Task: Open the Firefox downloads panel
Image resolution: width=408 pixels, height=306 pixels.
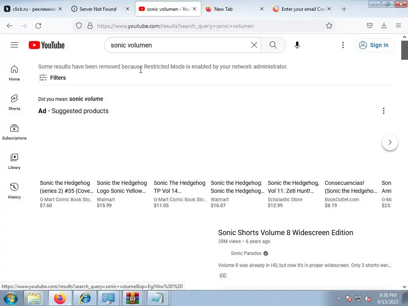Action: coord(384,25)
